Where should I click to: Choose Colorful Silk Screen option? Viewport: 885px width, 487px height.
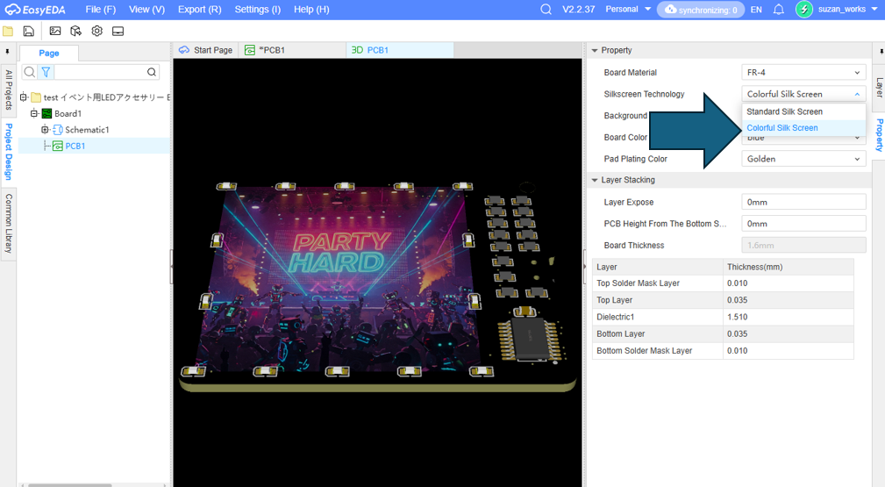pos(803,128)
